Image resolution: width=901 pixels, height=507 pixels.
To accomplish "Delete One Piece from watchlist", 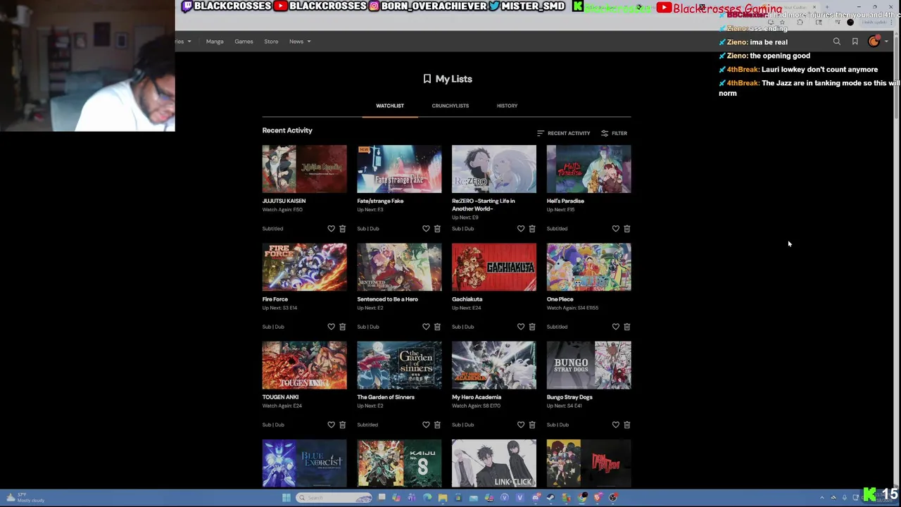I will tap(627, 327).
